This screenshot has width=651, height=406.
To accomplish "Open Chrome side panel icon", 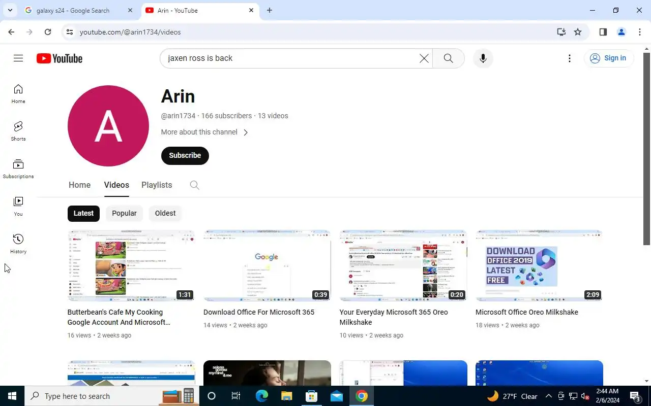I will coord(603,32).
